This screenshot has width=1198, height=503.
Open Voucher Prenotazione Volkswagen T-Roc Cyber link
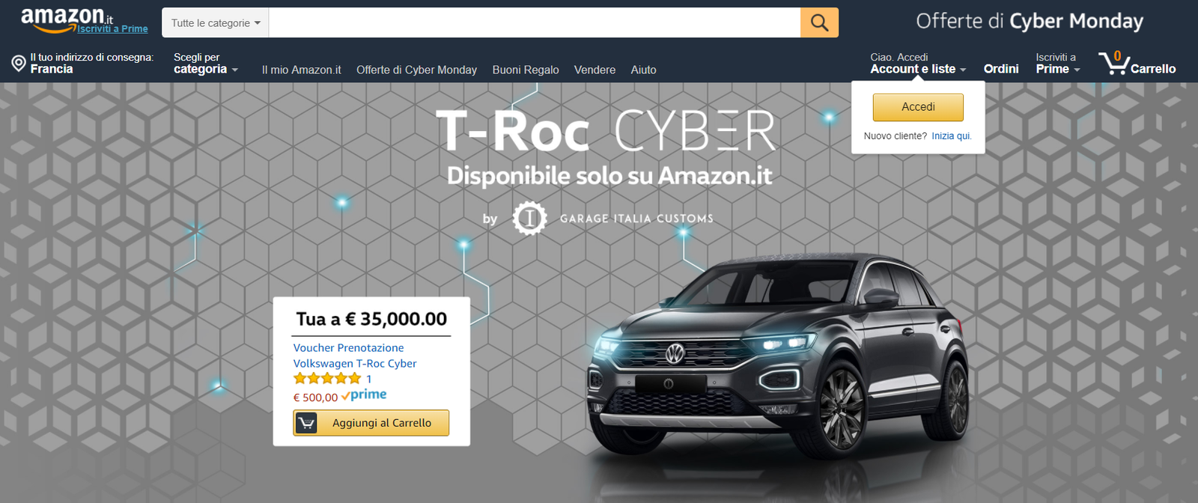355,356
